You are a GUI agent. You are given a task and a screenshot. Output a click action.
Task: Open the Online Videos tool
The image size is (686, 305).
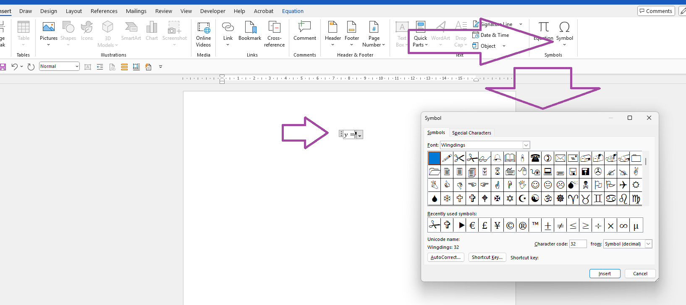[204, 34]
